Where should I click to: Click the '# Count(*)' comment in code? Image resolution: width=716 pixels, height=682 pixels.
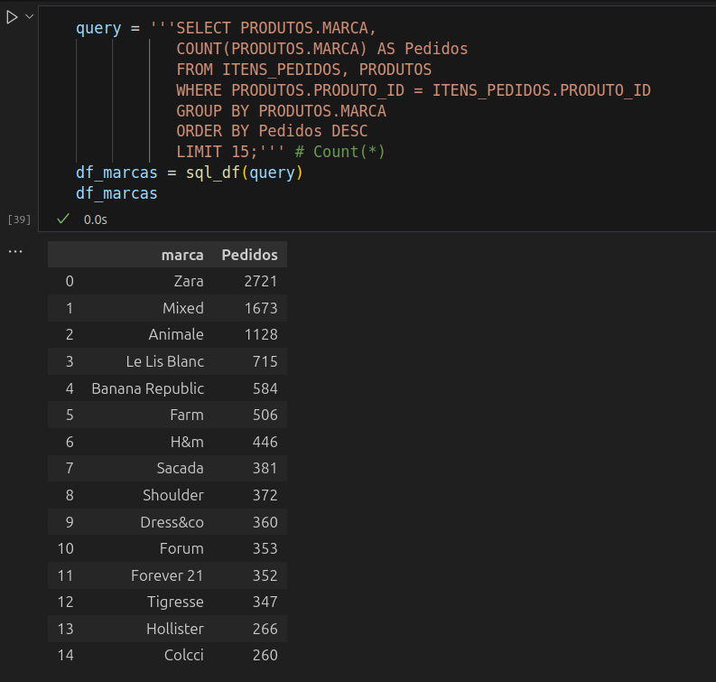[x=340, y=152]
